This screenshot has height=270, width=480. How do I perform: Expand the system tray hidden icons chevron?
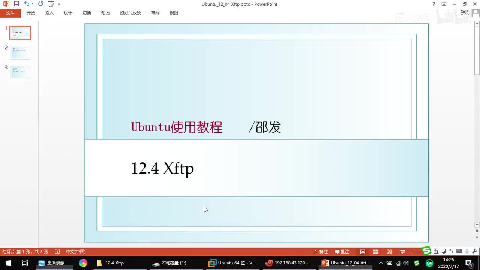click(381, 263)
